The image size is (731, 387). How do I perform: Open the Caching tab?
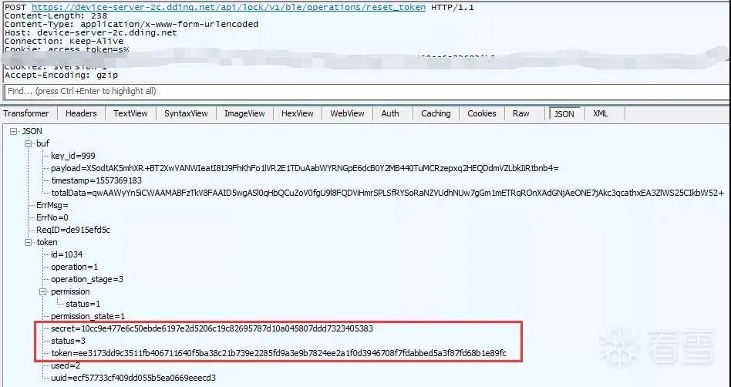(436, 113)
